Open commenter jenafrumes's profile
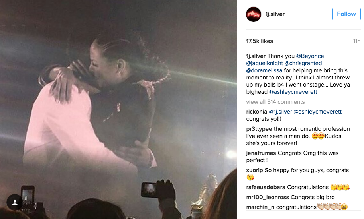364x219 pixels. [x=261, y=153]
